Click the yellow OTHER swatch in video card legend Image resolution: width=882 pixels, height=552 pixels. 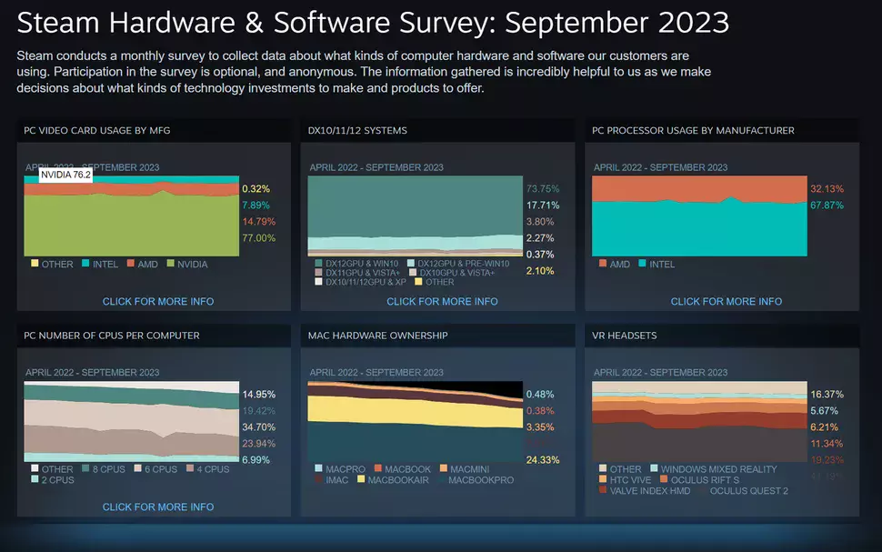click(x=35, y=264)
